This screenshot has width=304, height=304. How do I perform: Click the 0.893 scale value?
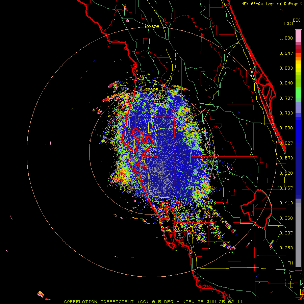click(x=286, y=68)
